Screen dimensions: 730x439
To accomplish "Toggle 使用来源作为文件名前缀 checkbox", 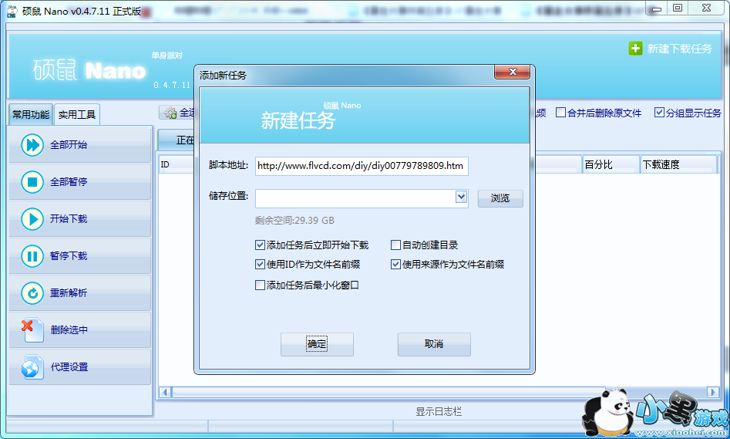I will [395, 265].
